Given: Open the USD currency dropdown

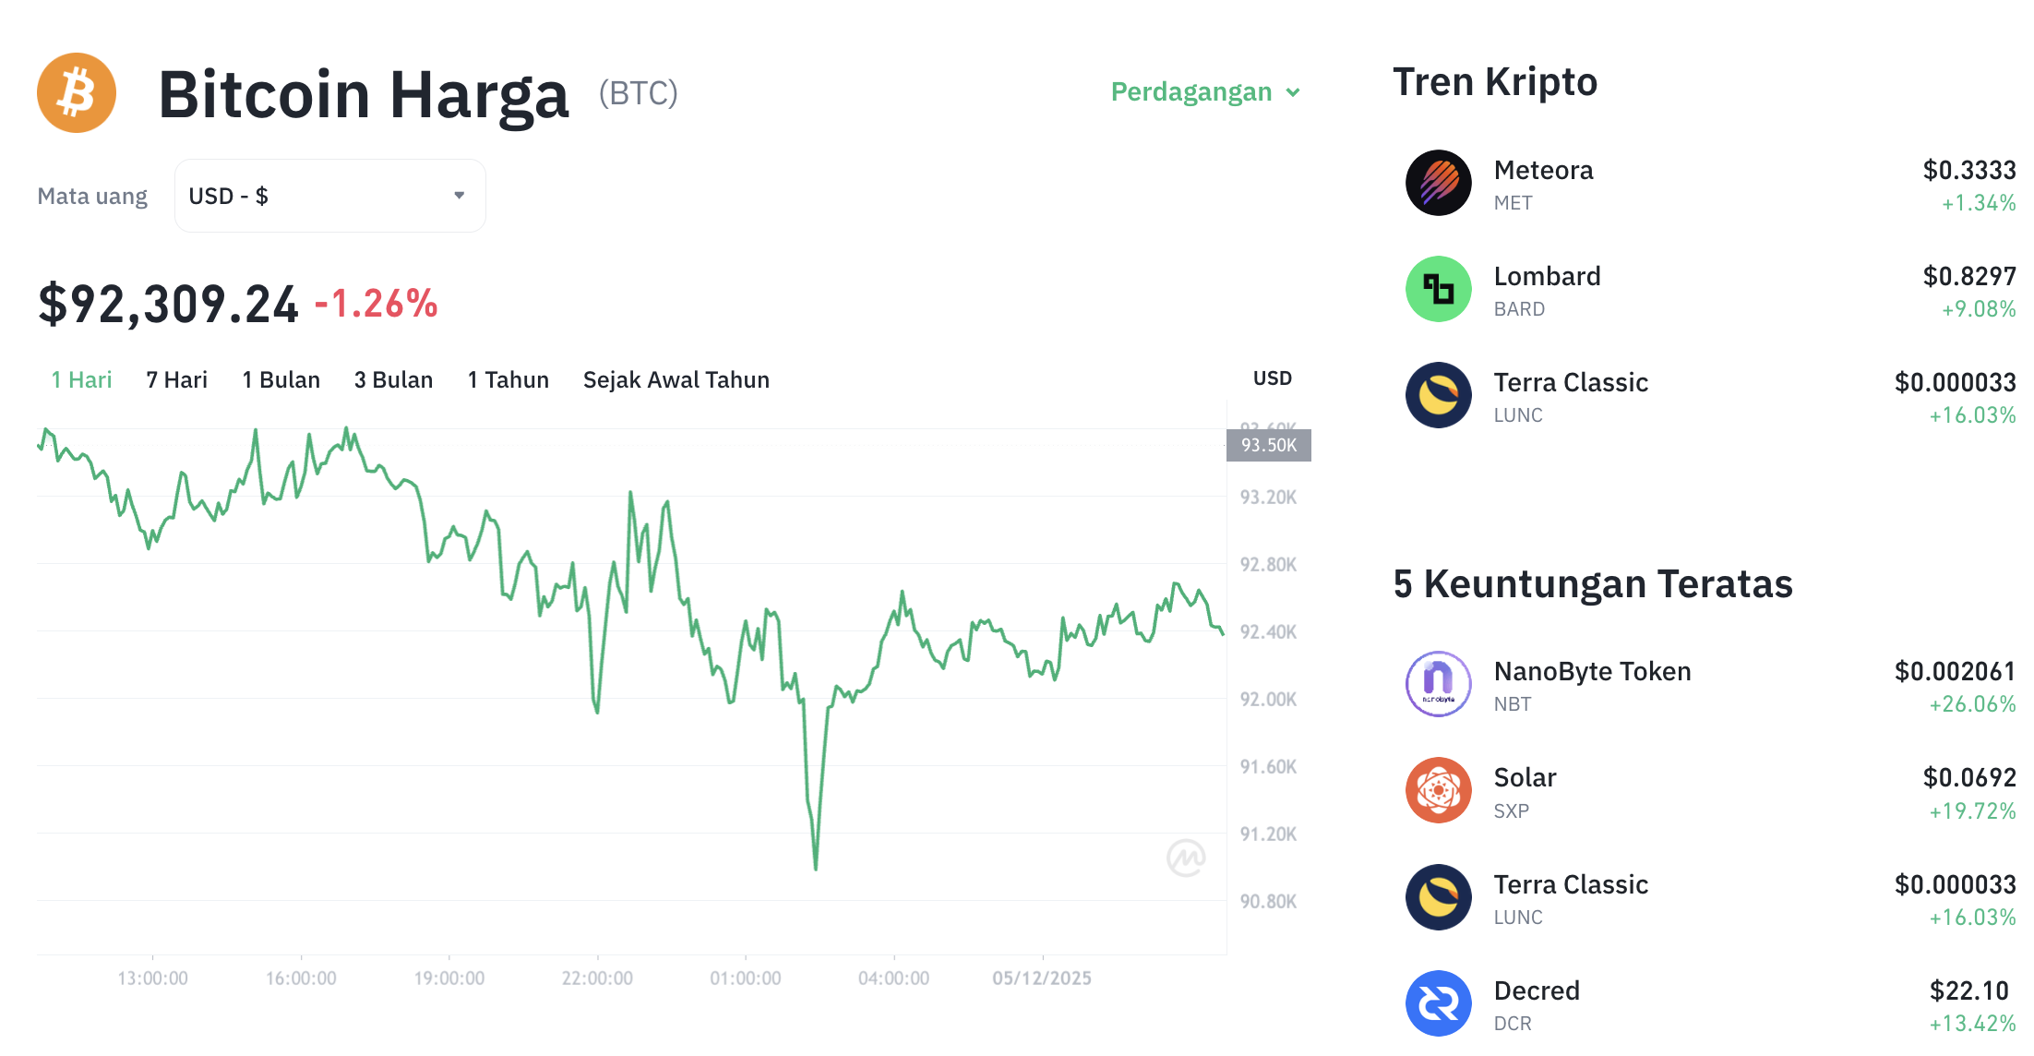Looking at the screenshot, I should point(329,195).
